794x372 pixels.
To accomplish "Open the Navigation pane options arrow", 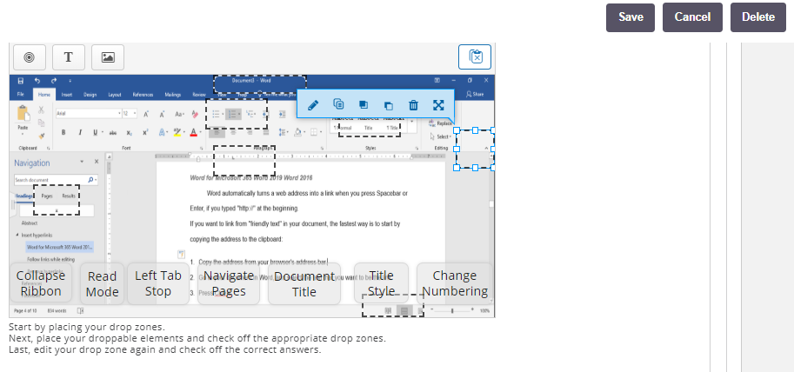I will [82, 162].
